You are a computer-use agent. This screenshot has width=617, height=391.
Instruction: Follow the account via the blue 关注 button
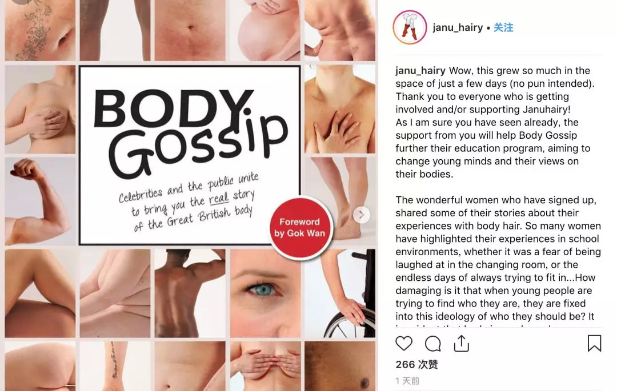pyautogui.click(x=503, y=27)
